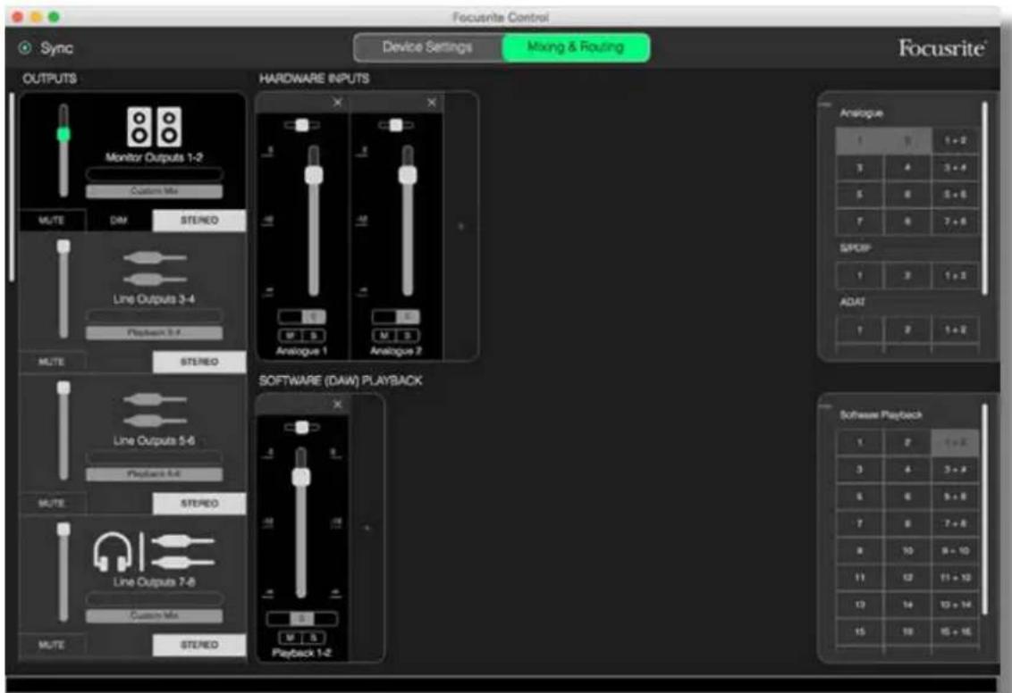
Task: Open Custom Mix dropdown for Line Outputs 7-8
Action: point(155,615)
